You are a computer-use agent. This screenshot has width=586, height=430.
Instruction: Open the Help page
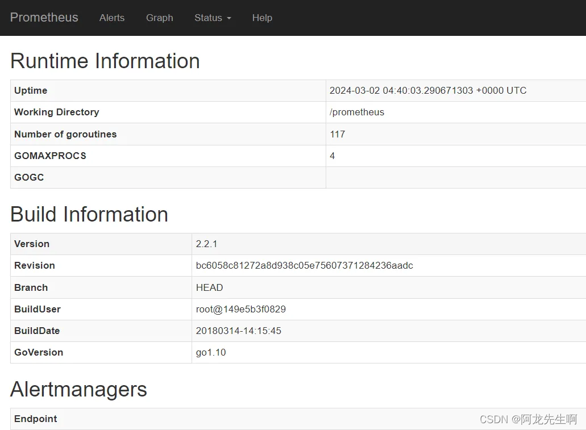tap(262, 18)
